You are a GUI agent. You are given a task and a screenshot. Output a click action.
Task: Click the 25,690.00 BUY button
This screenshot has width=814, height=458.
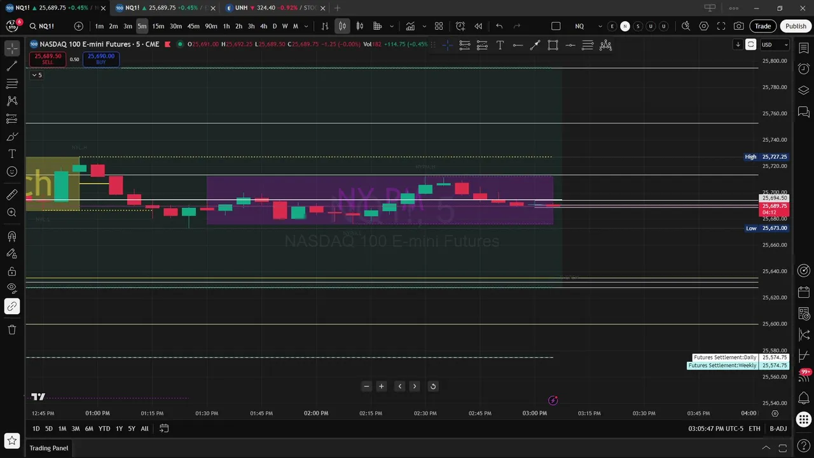click(x=101, y=59)
